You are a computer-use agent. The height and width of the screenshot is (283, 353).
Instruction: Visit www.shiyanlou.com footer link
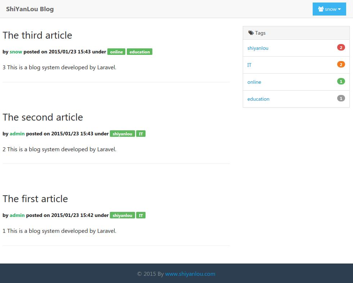point(190,274)
